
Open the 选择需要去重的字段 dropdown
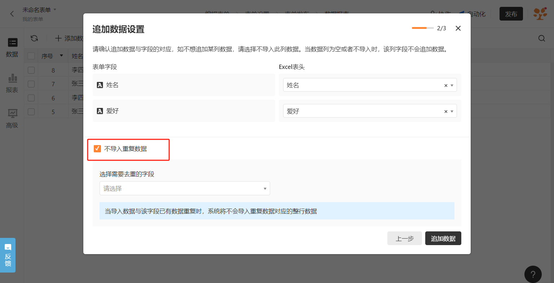pos(185,188)
